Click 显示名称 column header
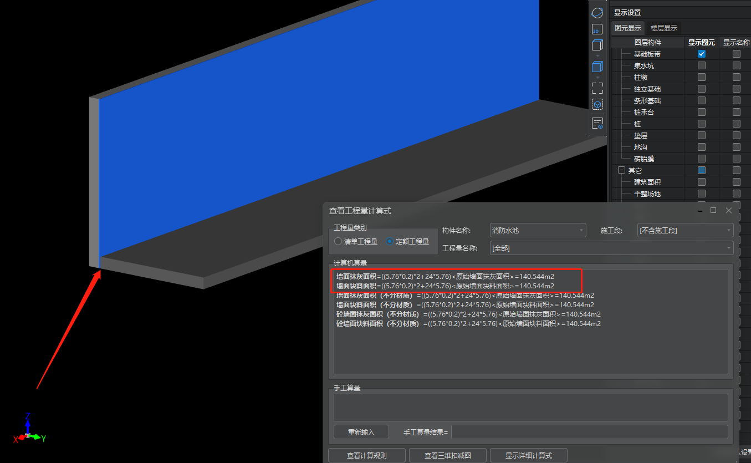The height and width of the screenshot is (463, 751). point(737,42)
